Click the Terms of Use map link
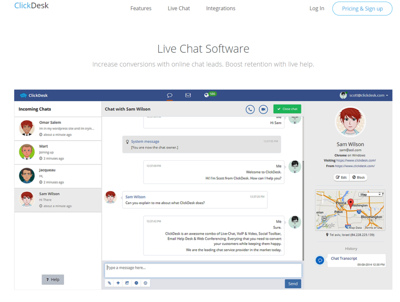400x302 pixels. click(373, 227)
